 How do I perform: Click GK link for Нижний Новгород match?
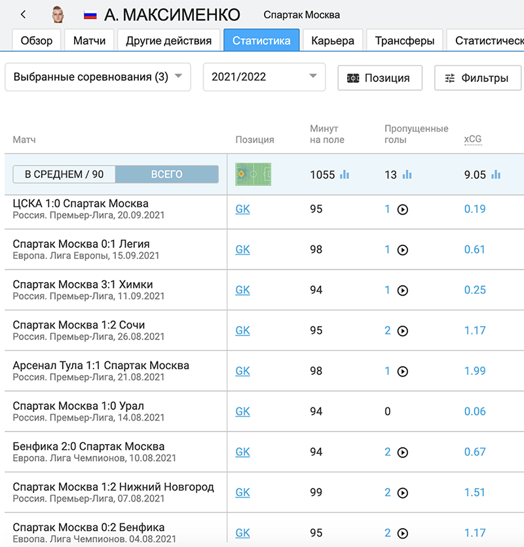click(242, 492)
